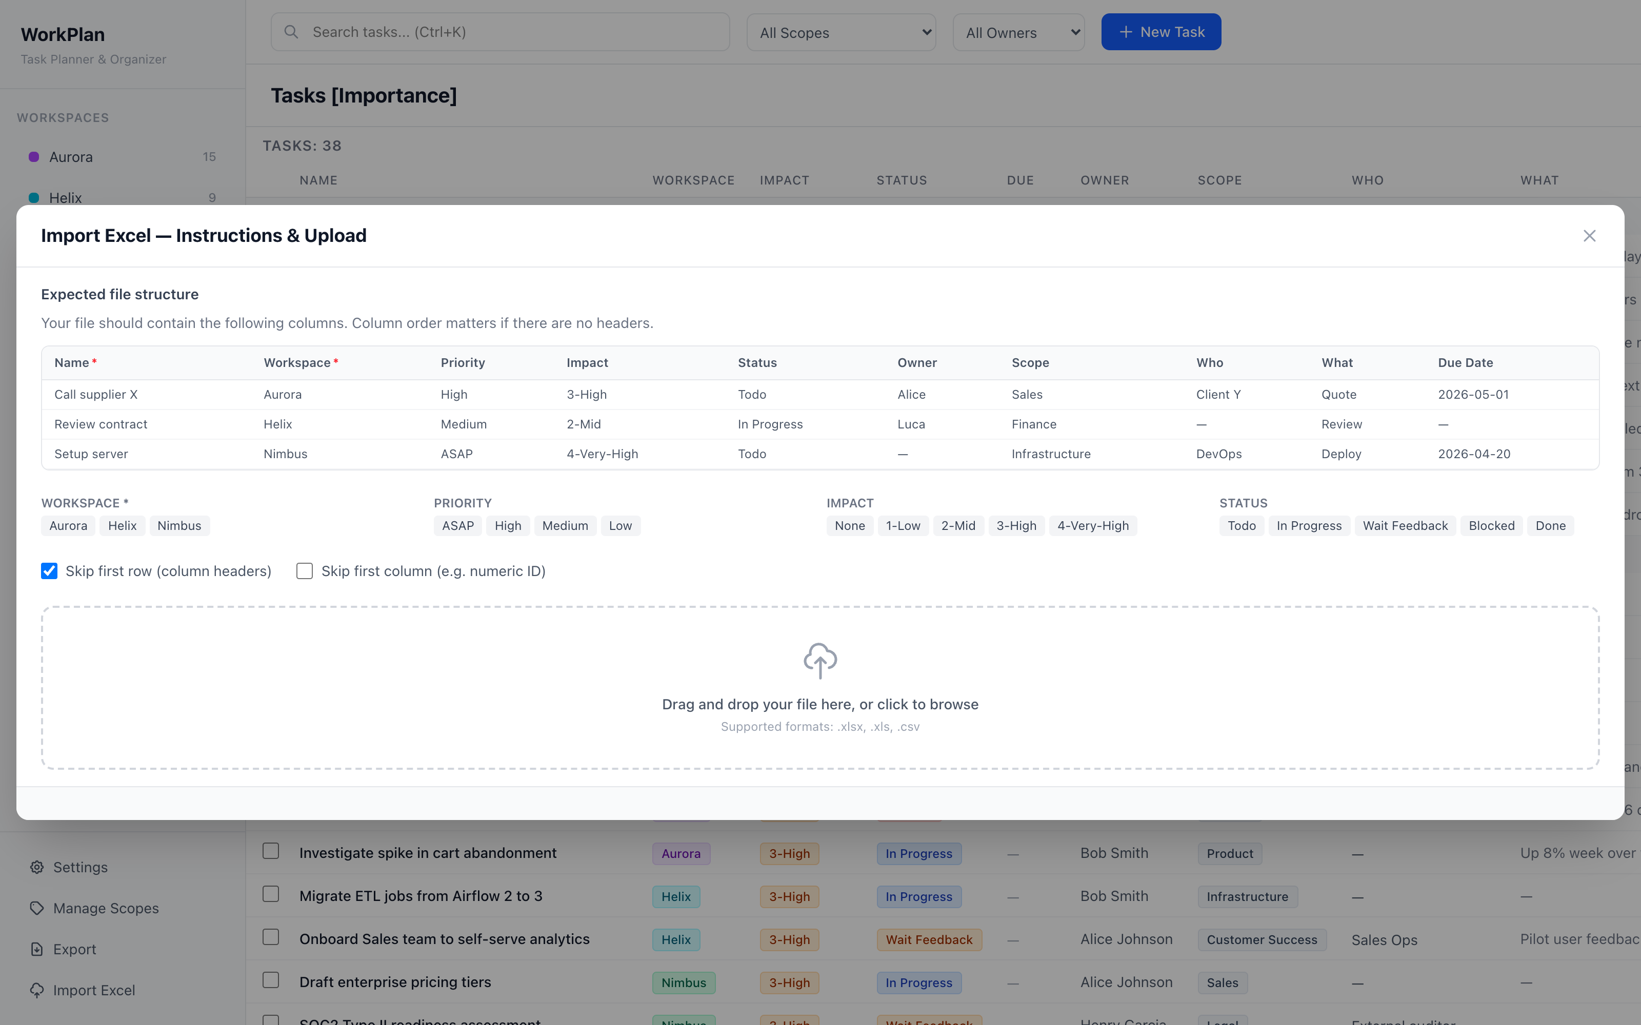Click the drag and drop file upload area

click(x=820, y=687)
